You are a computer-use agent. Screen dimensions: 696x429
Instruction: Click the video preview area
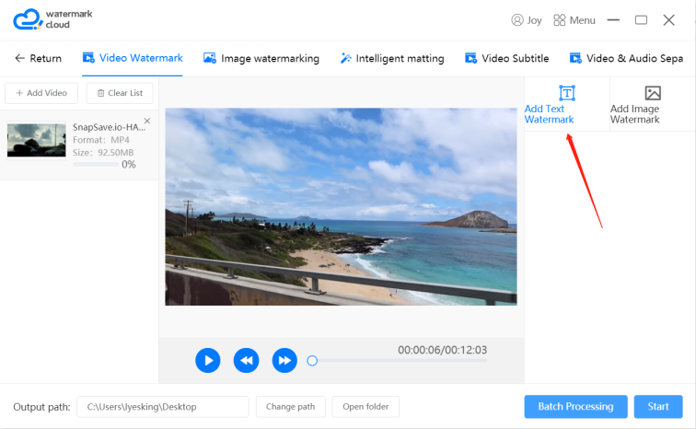[x=341, y=207]
